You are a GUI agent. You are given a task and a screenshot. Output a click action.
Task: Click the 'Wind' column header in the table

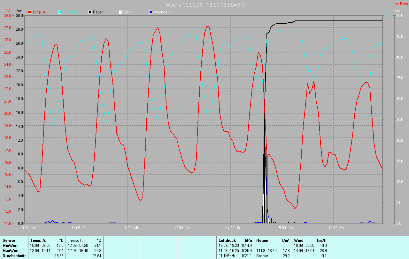point(299,240)
